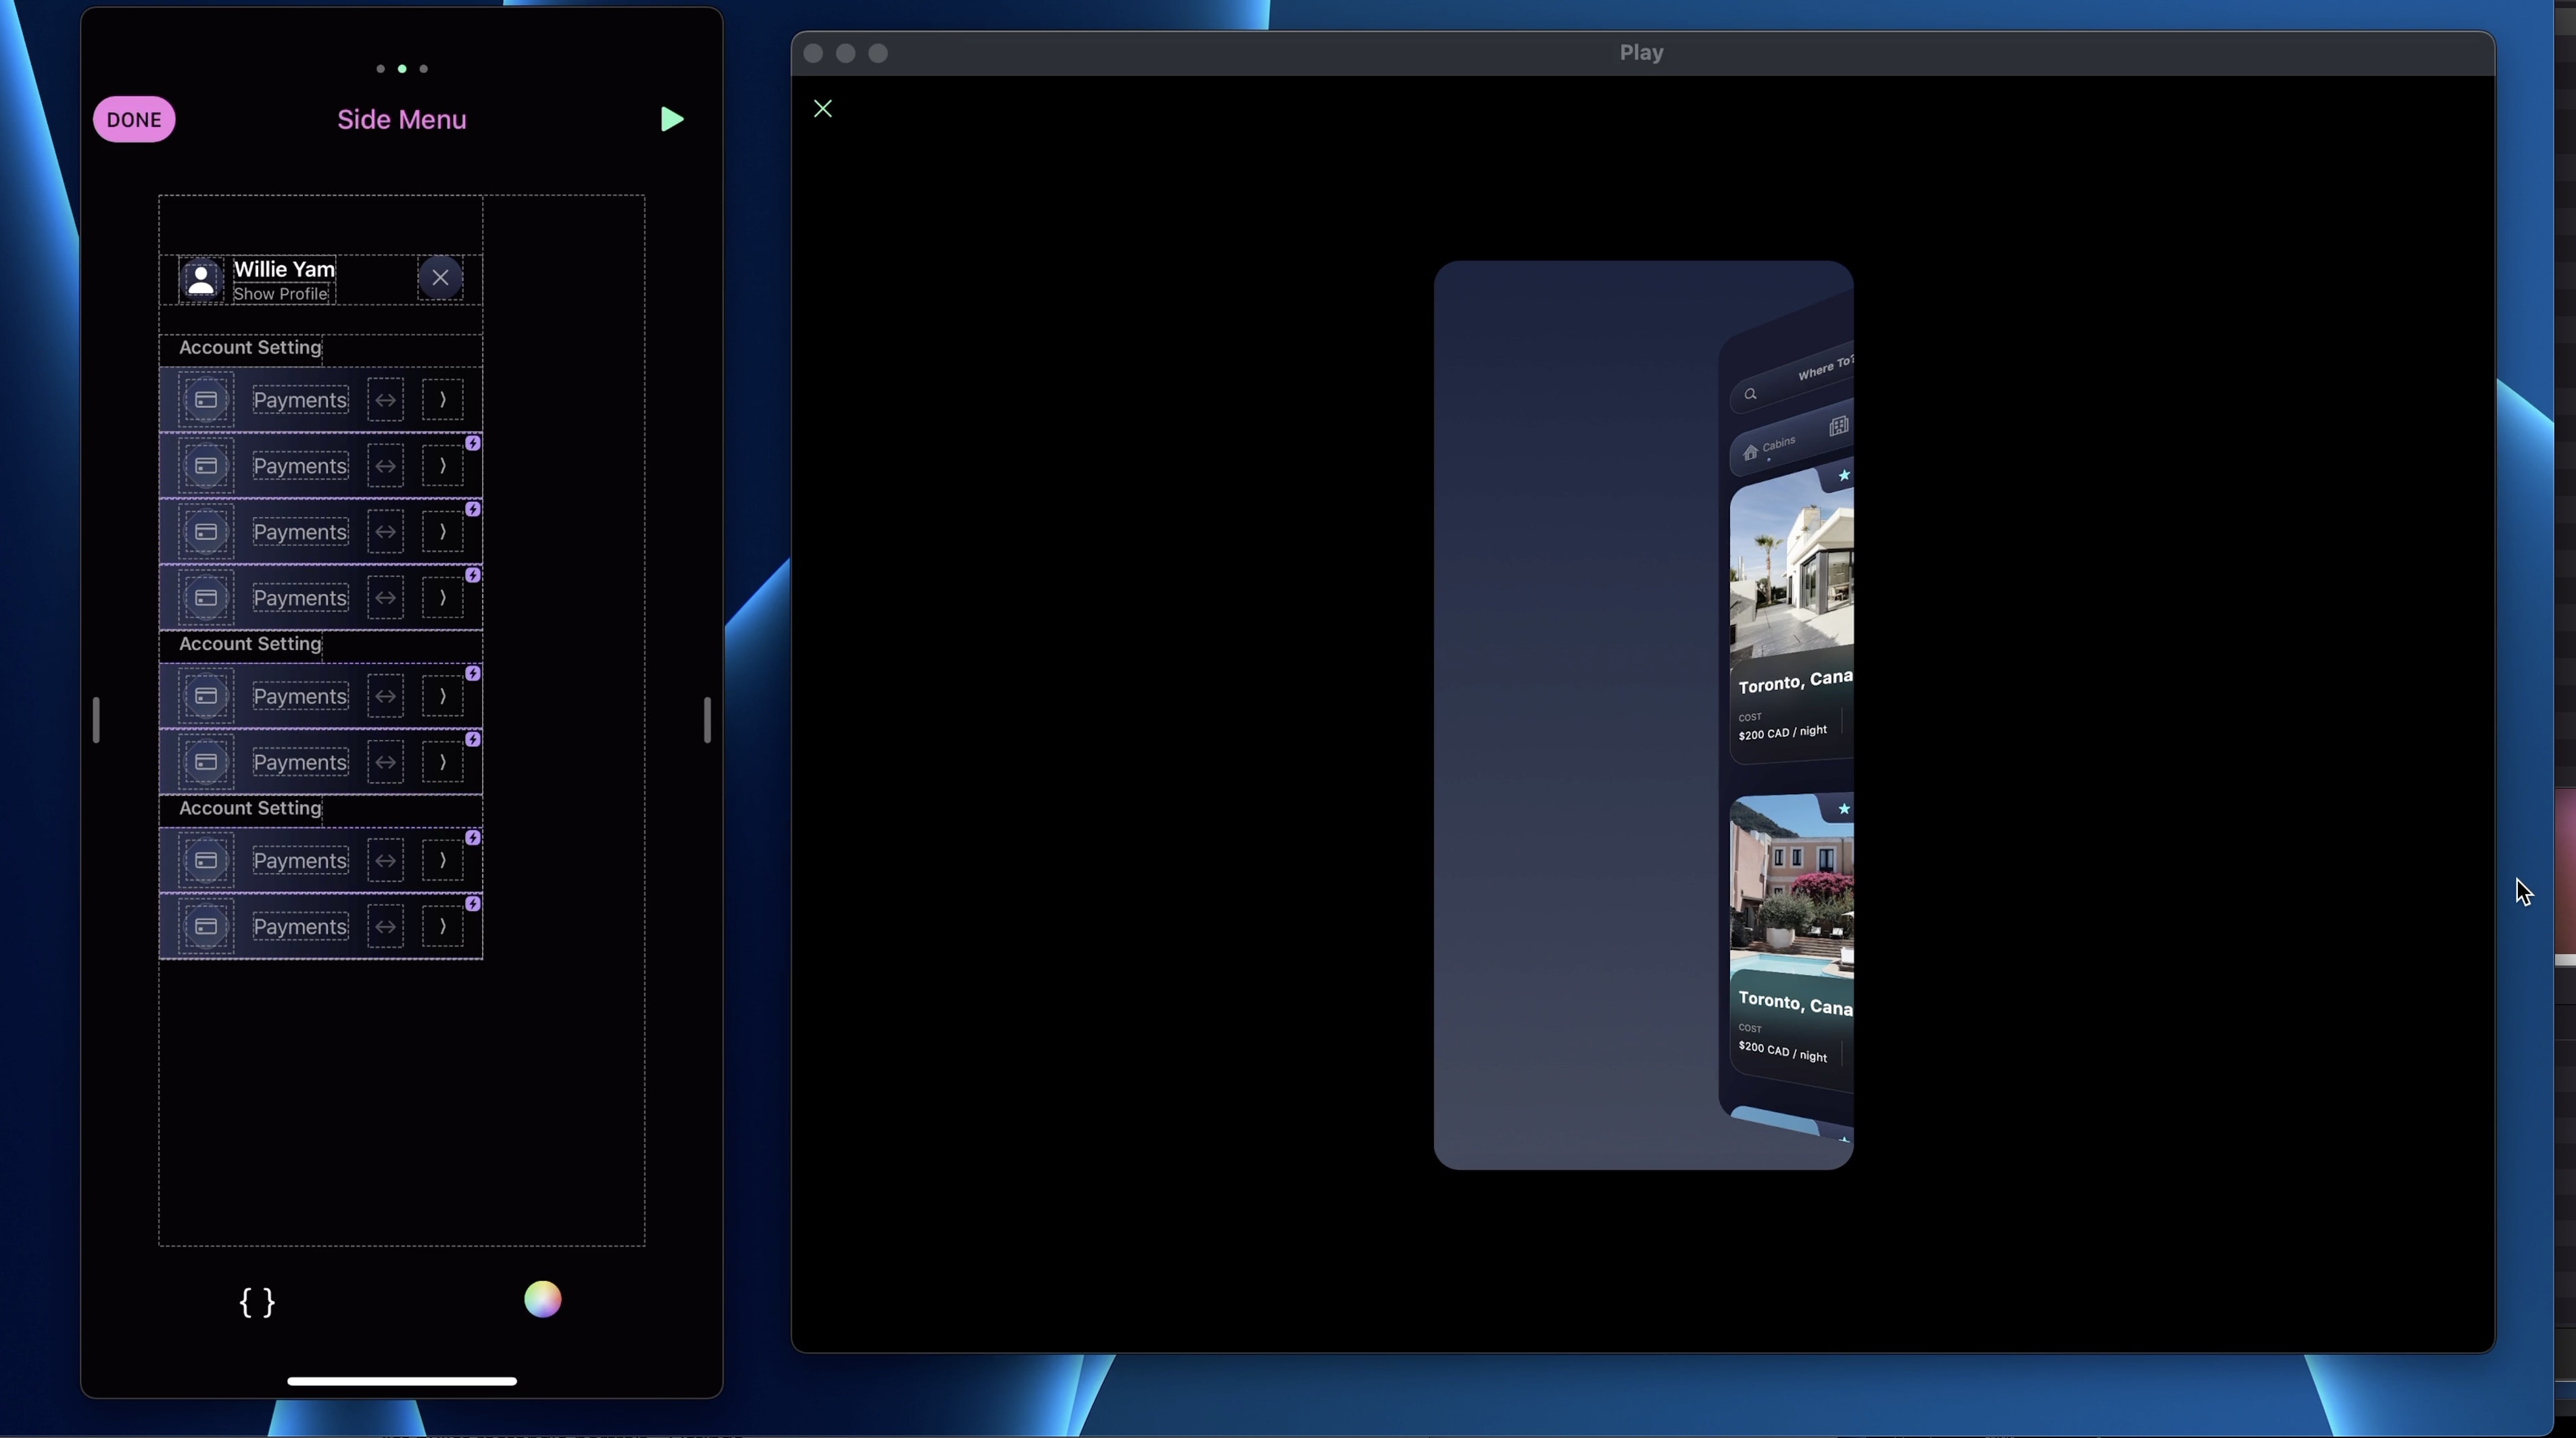
Task: Select the profile avatar icon
Action: click(x=201, y=280)
